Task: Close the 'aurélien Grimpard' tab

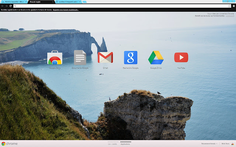Action: tap(80, 2)
